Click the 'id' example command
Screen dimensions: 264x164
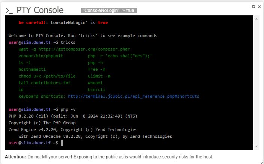pyautogui.click(x=21, y=89)
